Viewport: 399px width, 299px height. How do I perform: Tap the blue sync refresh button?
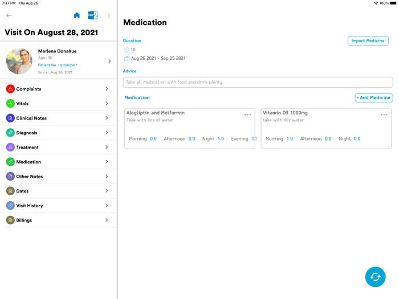(375, 277)
